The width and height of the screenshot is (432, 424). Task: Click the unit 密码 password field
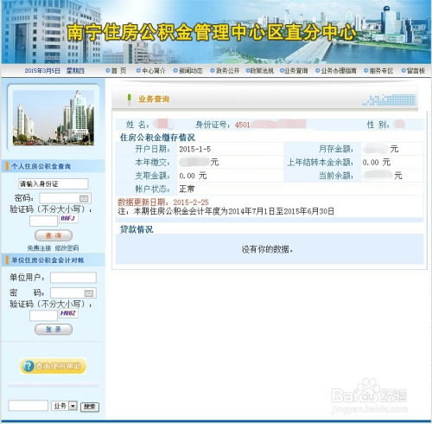click(73, 292)
